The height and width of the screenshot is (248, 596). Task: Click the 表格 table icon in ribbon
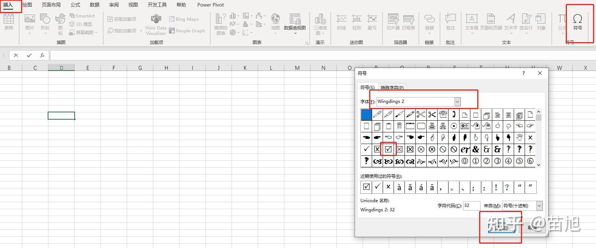coord(9,22)
